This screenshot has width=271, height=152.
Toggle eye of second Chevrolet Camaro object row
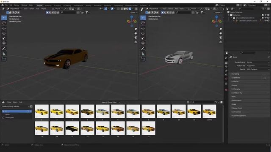(265, 21)
